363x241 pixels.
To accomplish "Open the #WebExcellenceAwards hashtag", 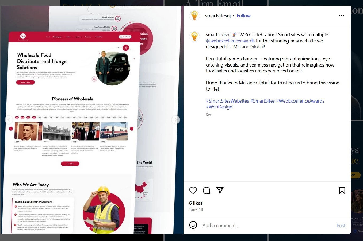I will coord(300,101).
